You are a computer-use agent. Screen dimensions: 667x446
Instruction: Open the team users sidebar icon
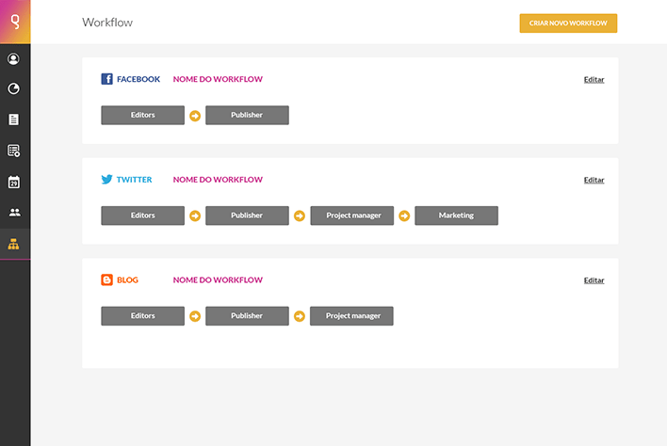[14, 213]
